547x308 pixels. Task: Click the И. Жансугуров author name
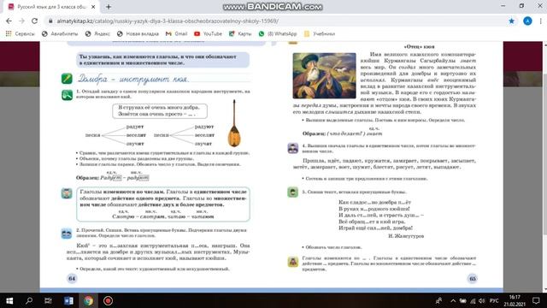pyautogui.click(x=406, y=236)
